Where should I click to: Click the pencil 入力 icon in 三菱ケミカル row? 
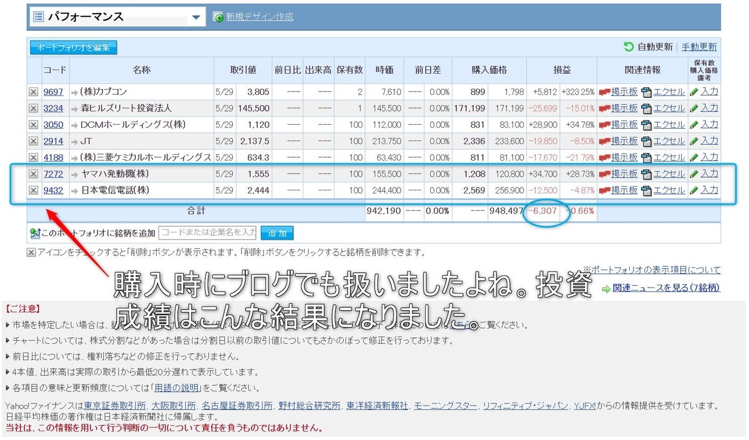pyautogui.click(x=694, y=157)
